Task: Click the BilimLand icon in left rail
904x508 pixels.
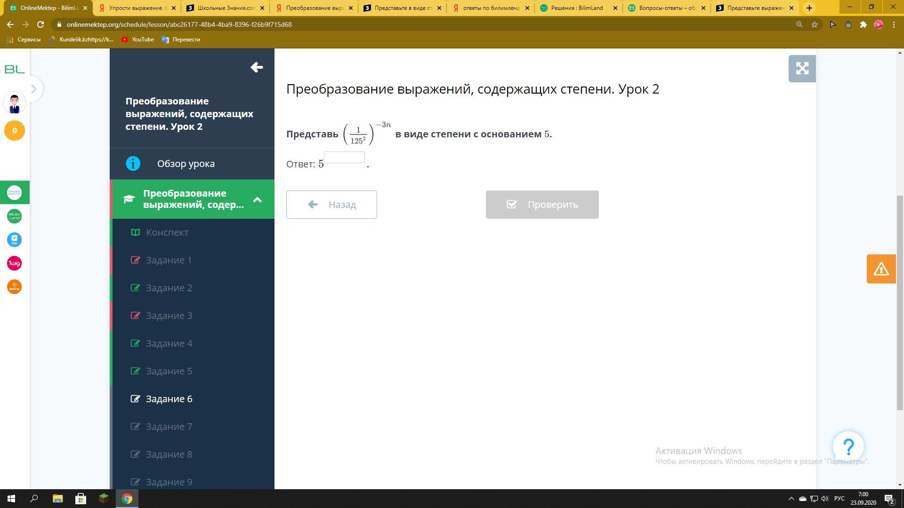Action: [x=15, y=216]
